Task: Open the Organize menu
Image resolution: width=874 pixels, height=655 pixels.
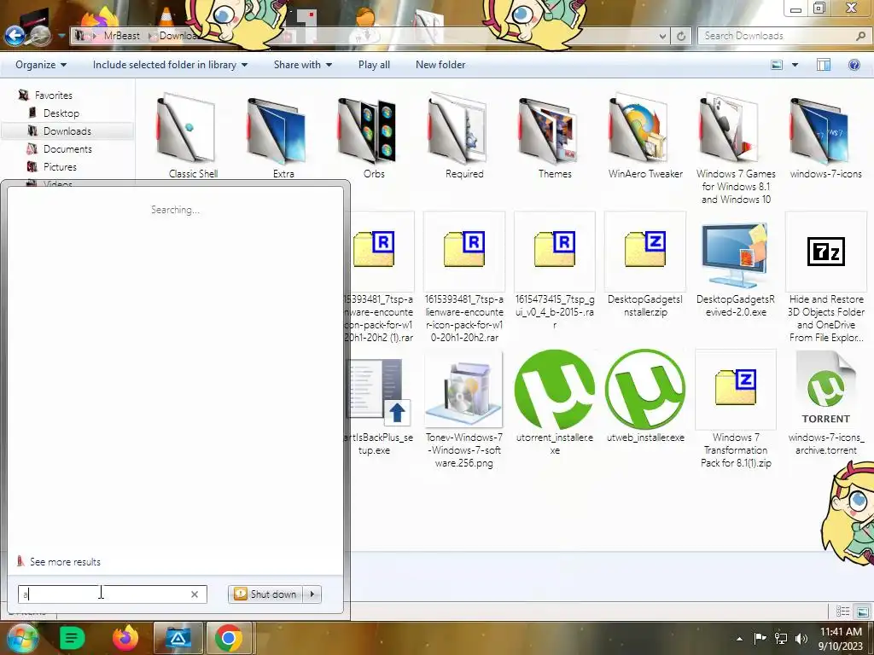Action: click(x=41, y=65)
